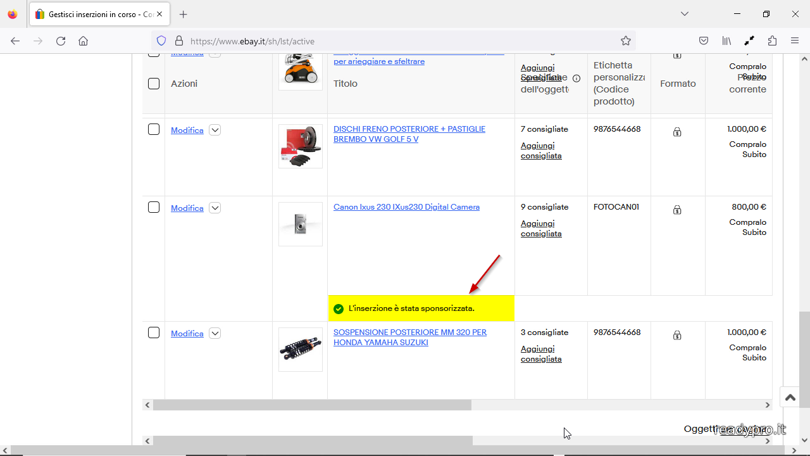Open the Canon camera product thumbnail
The width and height of the screenshot is (810, 456).
pos(301,224)
